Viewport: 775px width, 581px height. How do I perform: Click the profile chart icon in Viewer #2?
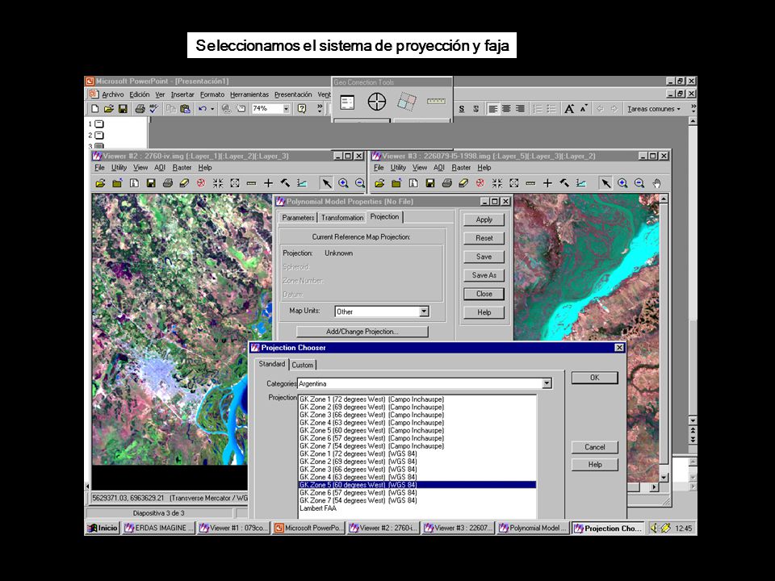click(302, 183)
